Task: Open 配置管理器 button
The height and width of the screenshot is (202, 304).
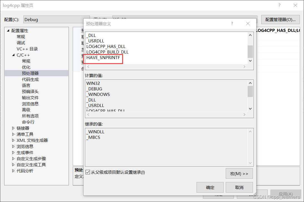Action: (x=280, y=20)
